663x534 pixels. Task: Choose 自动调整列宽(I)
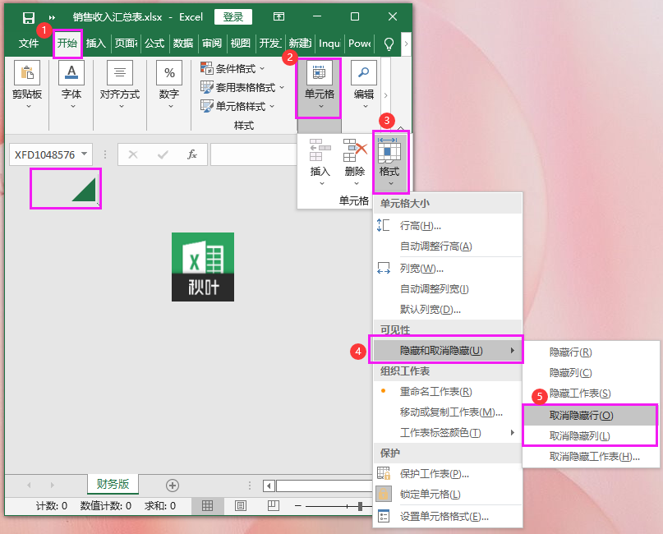(448, 289)
